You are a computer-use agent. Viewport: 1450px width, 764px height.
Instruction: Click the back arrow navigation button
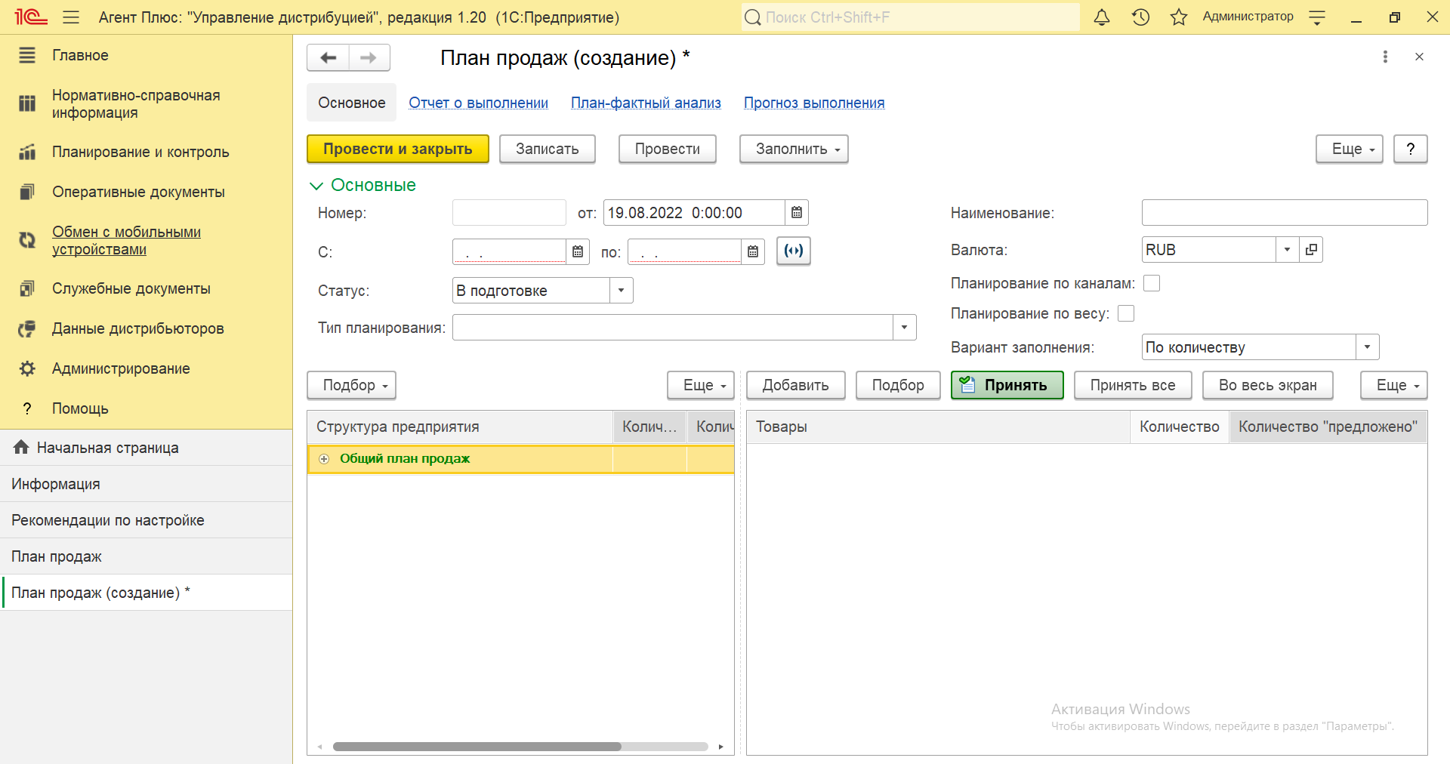329,57
